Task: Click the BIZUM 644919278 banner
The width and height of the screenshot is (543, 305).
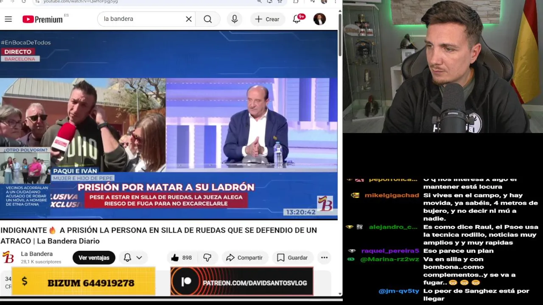Action: 84,281
